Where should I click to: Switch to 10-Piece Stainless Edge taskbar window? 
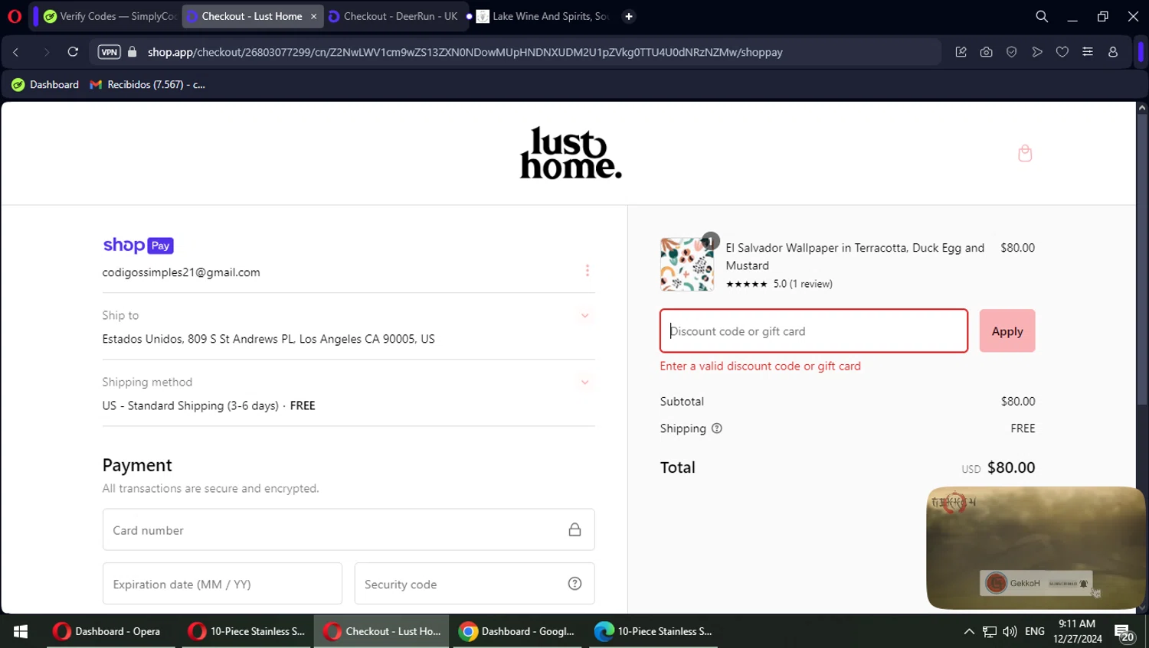[x=653, y=631]
